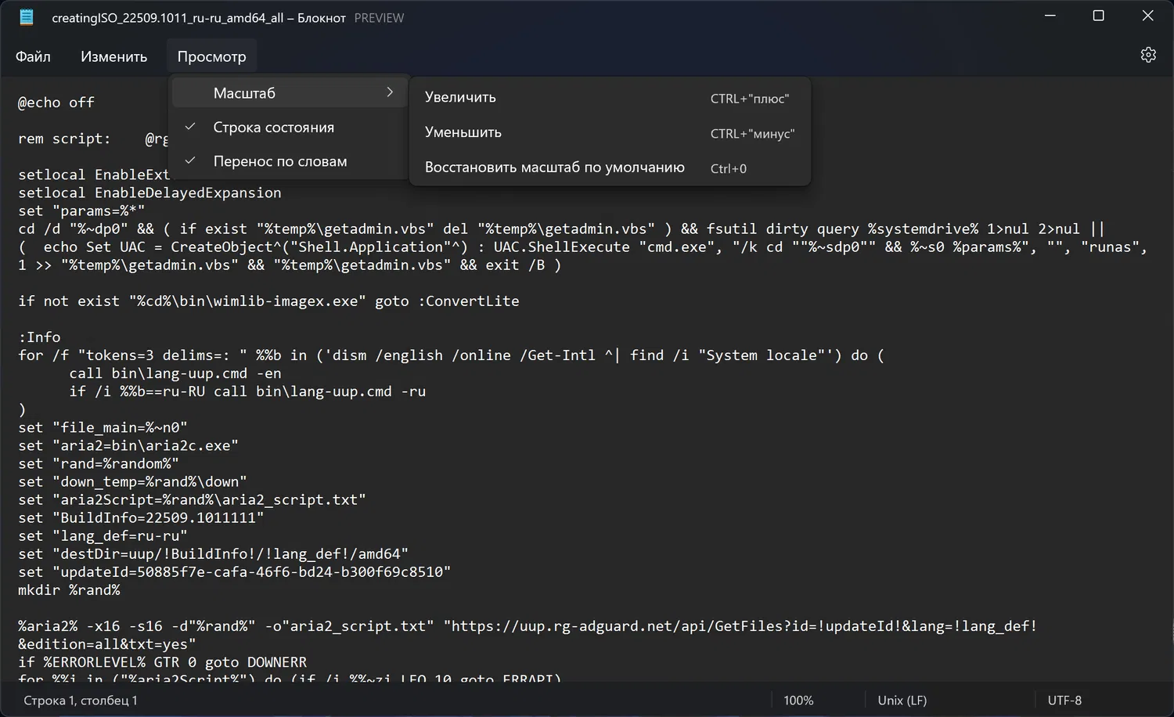This screenshot has width=1174, height=717.
Task: Click the checkmark next to Строка состояния
Action: (190, 127)
